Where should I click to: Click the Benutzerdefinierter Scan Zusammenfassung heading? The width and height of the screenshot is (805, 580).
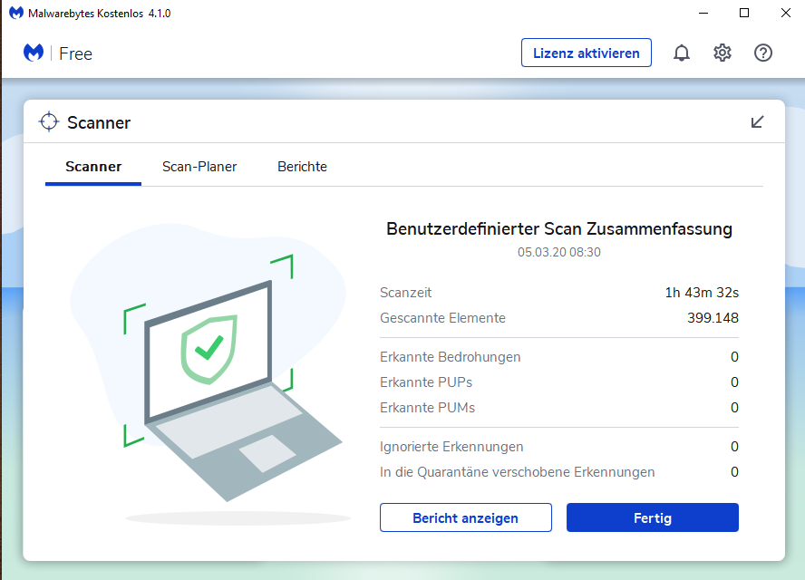pyautogui.click(x=559, y=229)
